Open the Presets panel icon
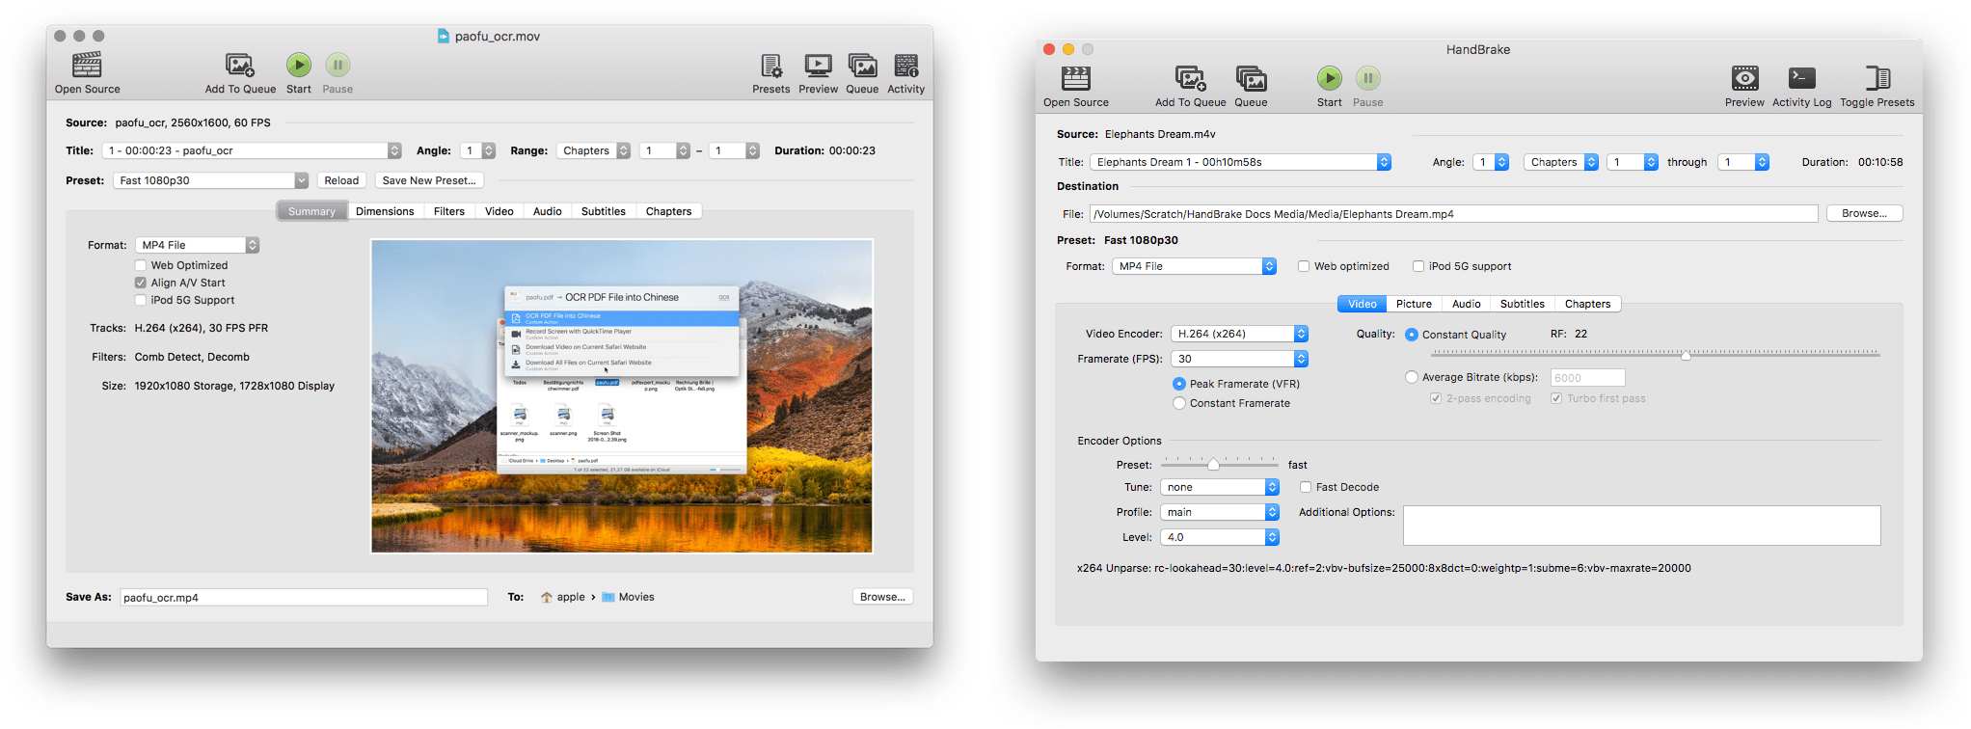1971x729 pixels. pos(770,66)
